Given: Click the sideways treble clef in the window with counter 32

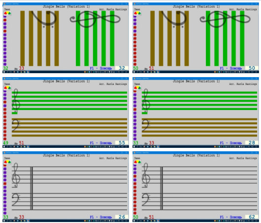Looking at the screenshot, I should [95, 19].
